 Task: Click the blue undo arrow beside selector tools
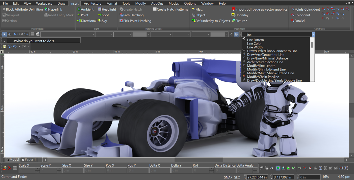pyautogui.click(x=15, y=34)
